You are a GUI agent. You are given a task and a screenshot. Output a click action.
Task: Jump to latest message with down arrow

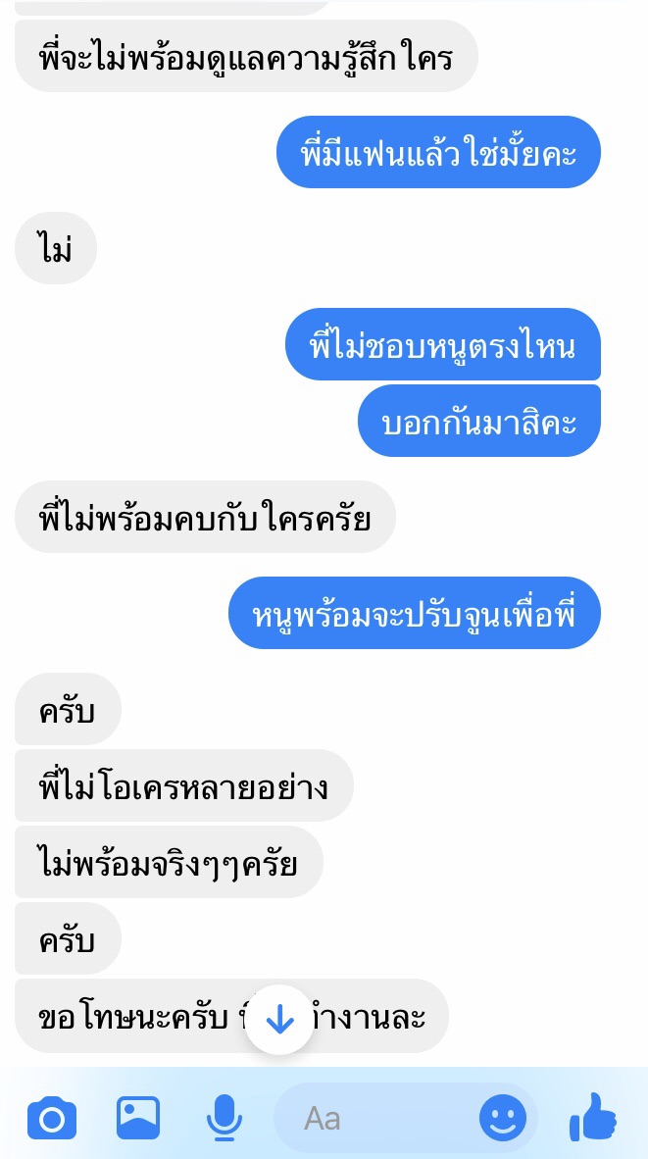coord(279,1020)
